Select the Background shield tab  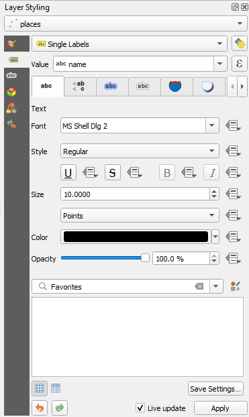177,86
